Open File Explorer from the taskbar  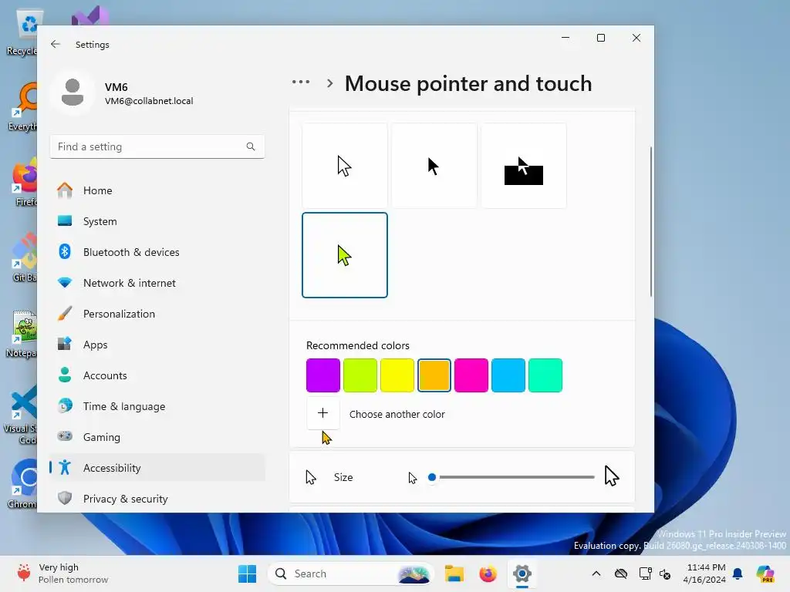click(454, 573)
